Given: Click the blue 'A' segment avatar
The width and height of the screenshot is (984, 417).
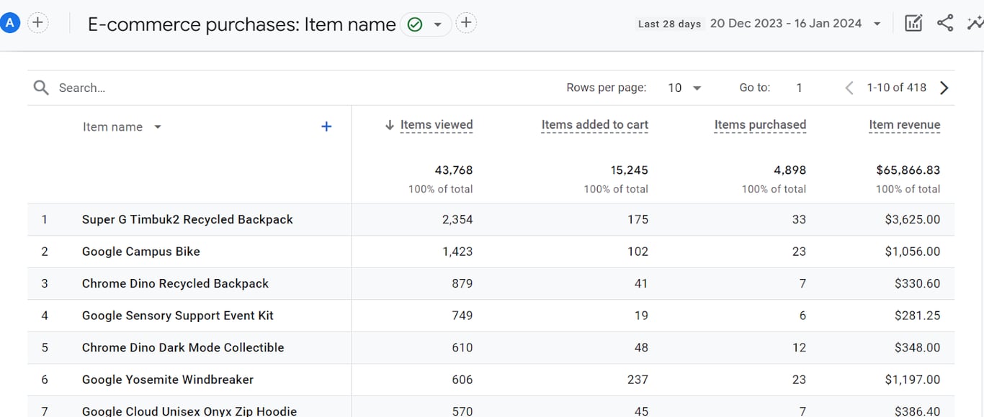Looking at the screenshot, I should click(9, 23).
